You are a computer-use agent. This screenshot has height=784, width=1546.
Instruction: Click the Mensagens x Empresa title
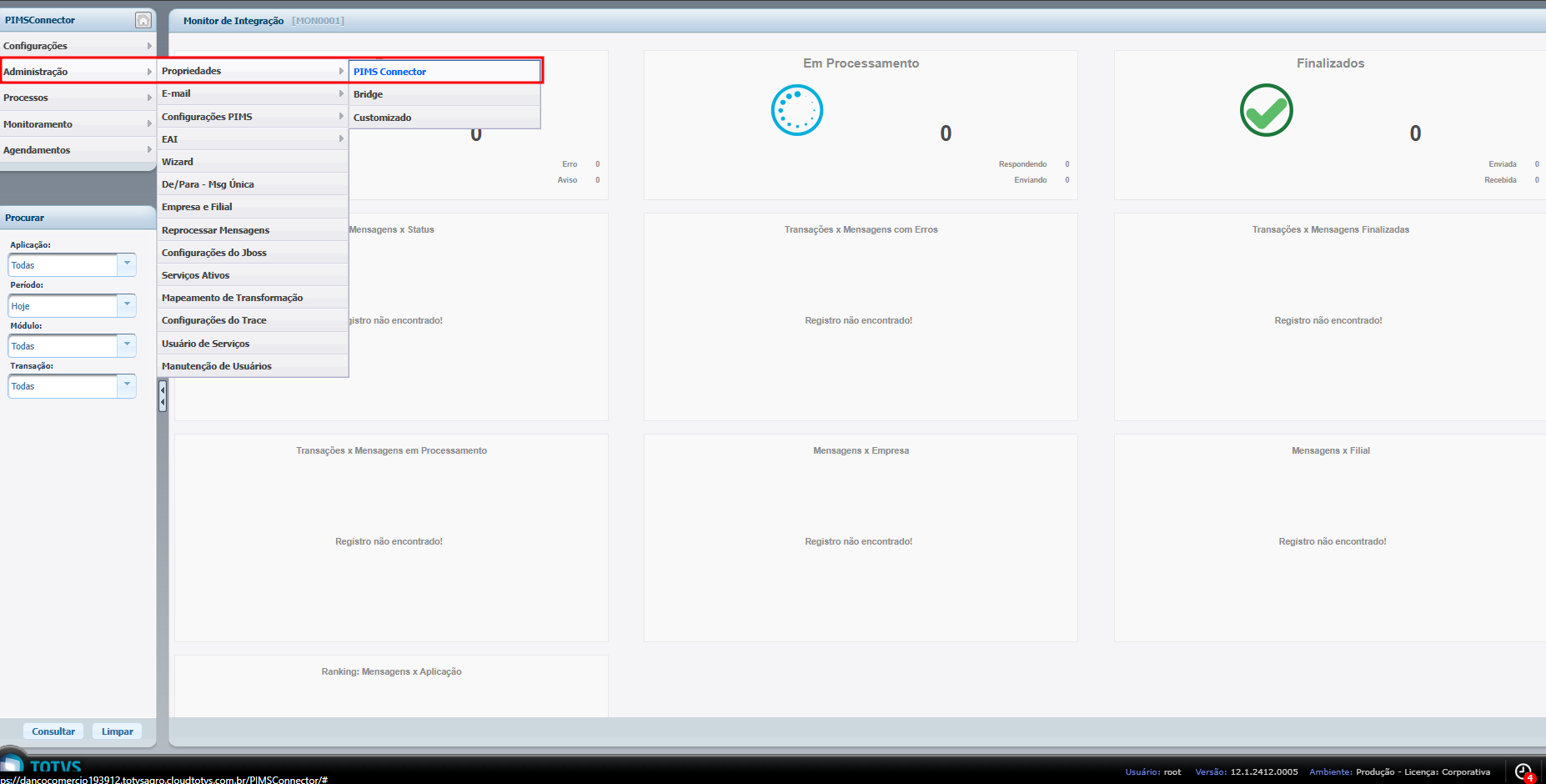pyautogui.click(x=861, y=450)
